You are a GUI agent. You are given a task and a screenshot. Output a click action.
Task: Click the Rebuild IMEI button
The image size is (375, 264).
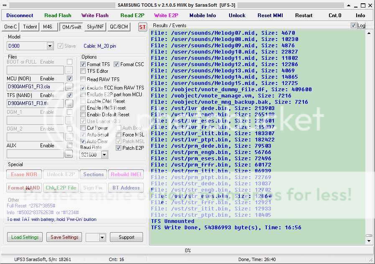coord(126,174)
